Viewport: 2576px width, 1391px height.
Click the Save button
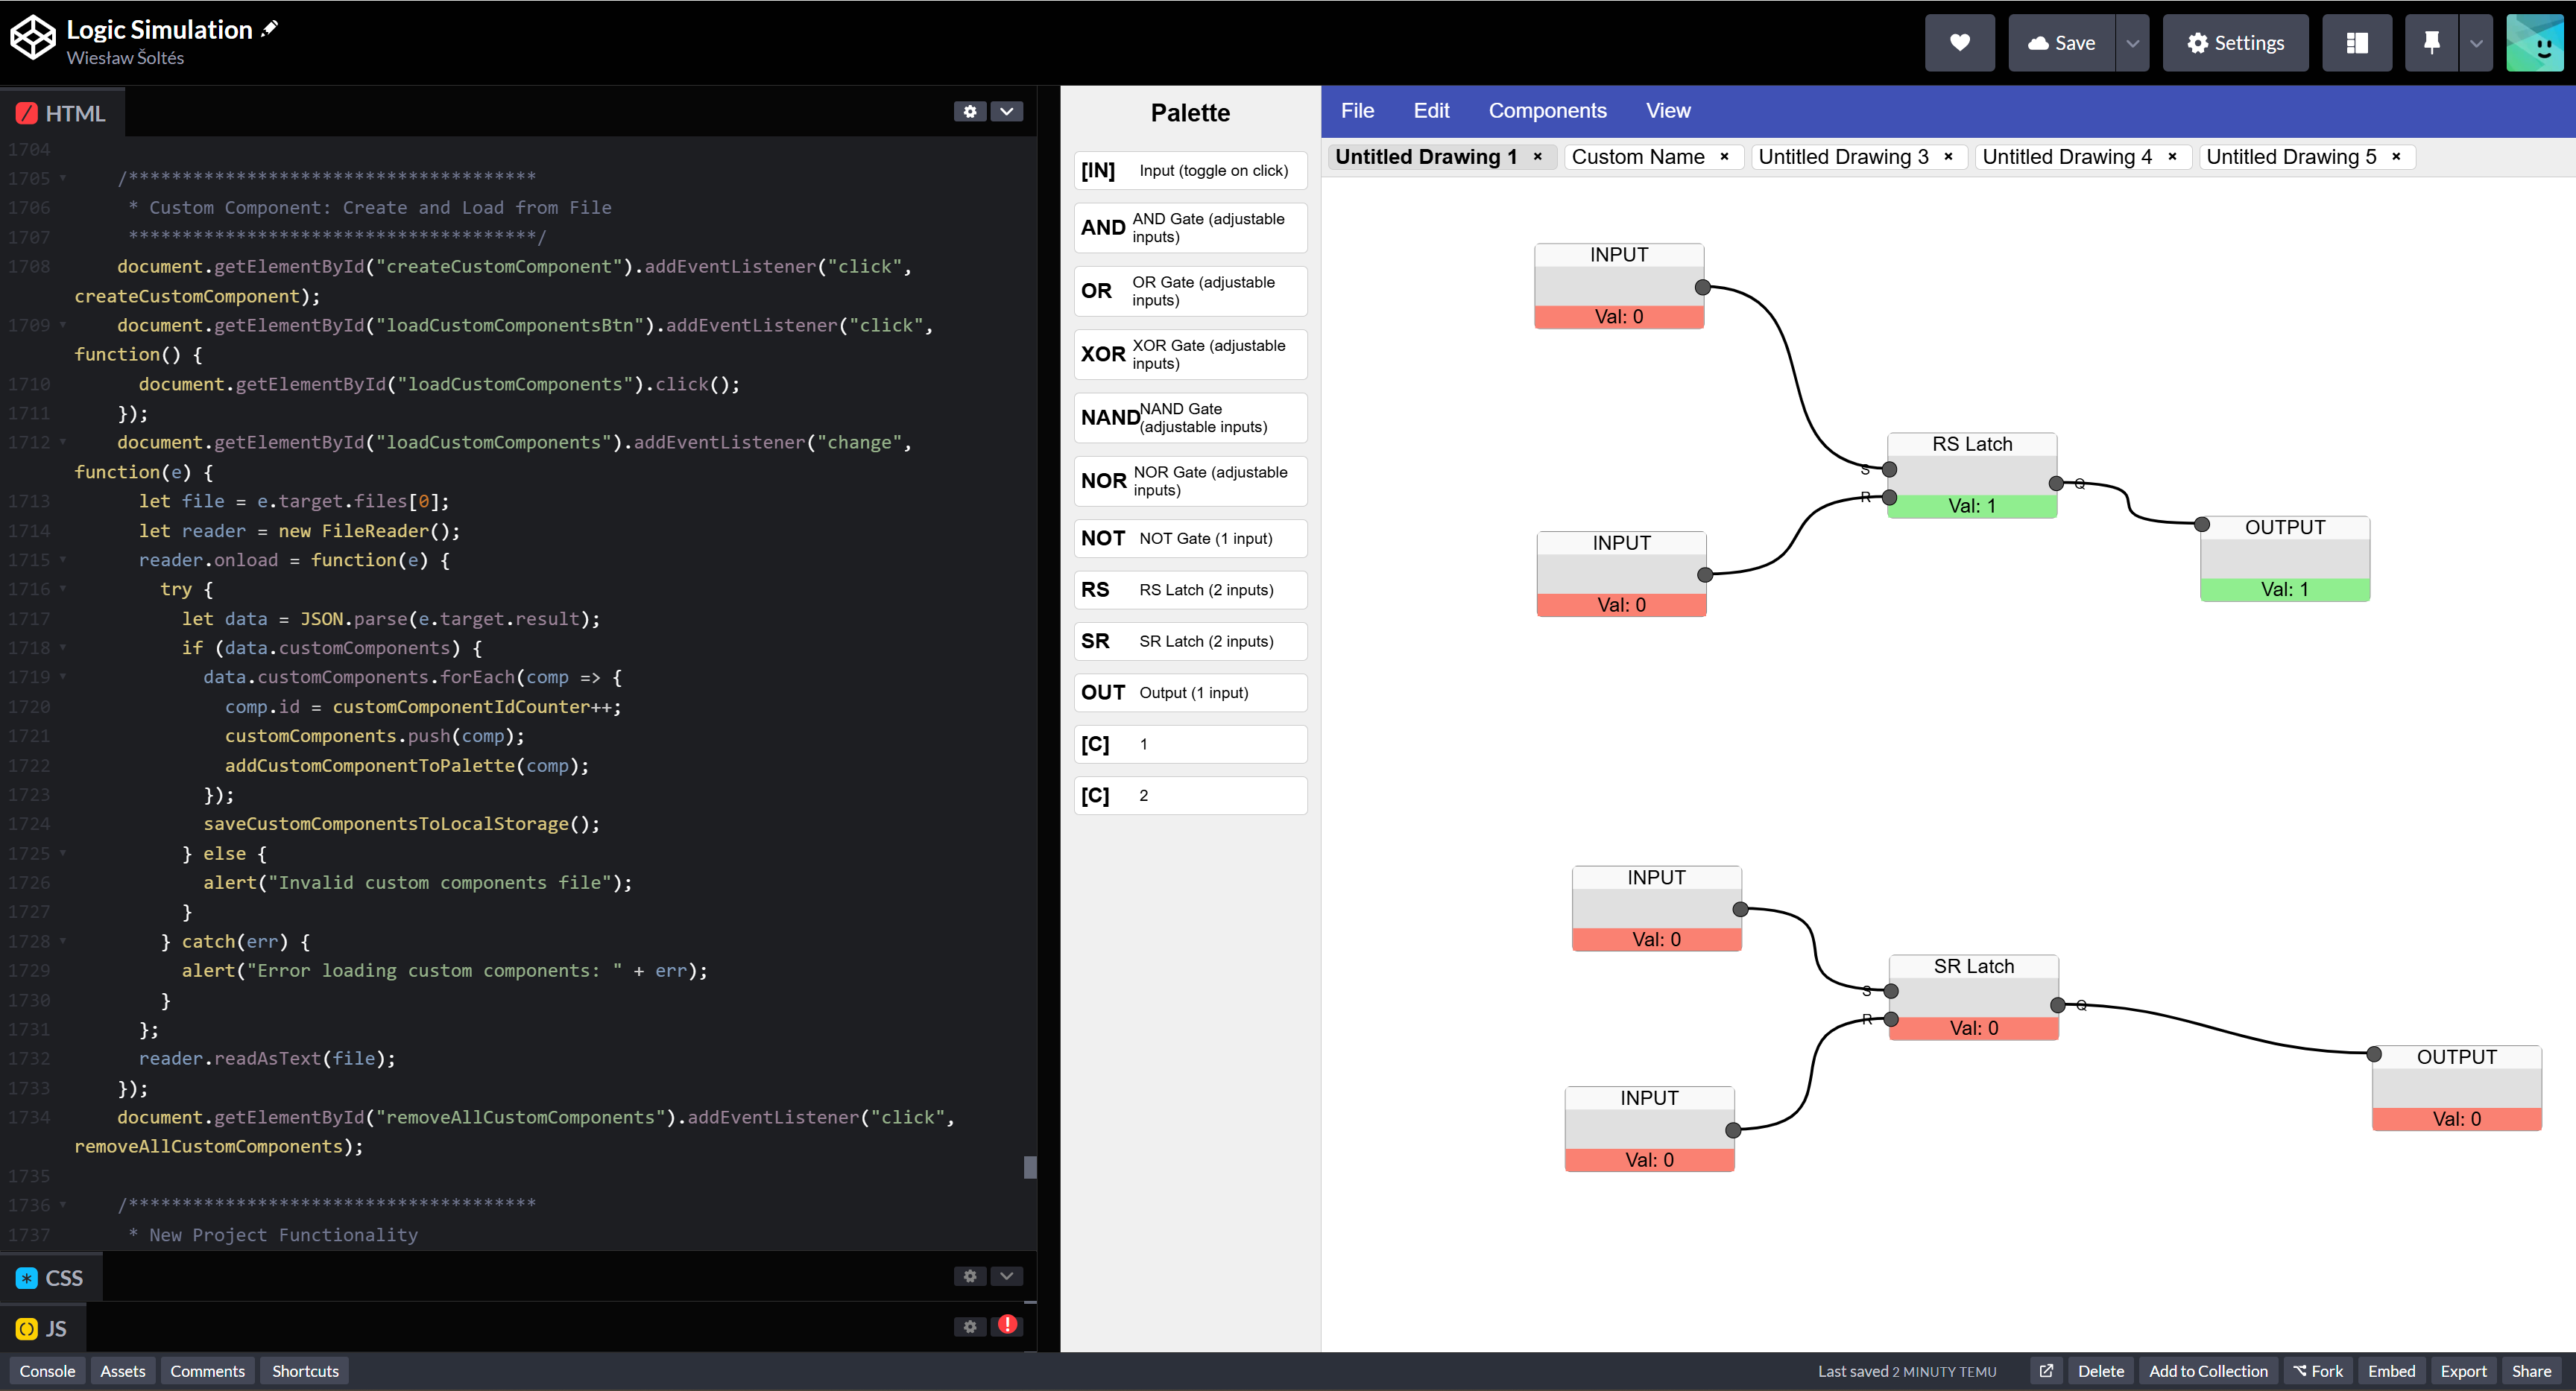[2061, 43]
